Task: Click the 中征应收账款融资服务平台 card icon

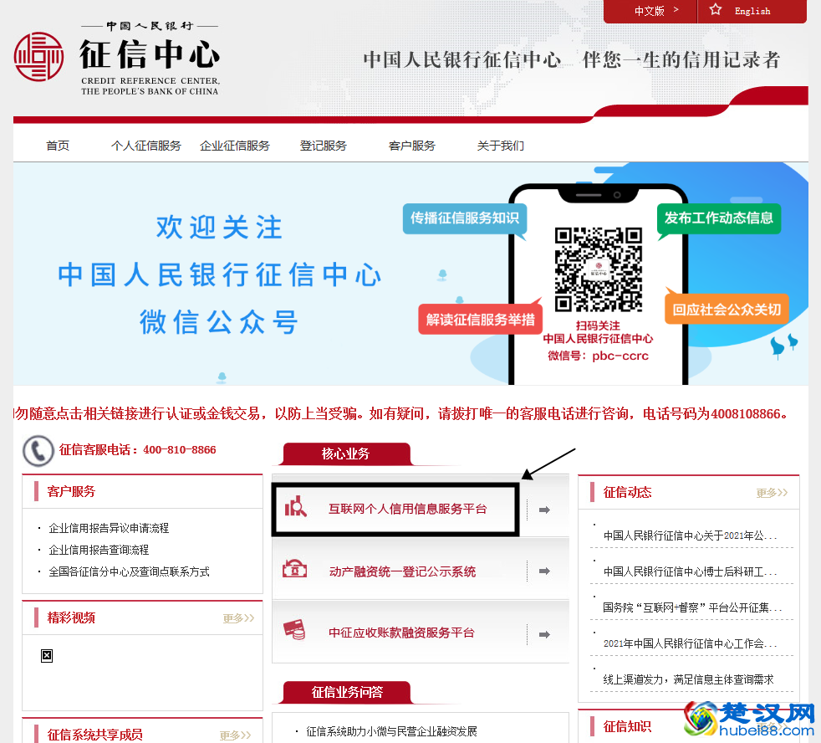Action: 294,629
